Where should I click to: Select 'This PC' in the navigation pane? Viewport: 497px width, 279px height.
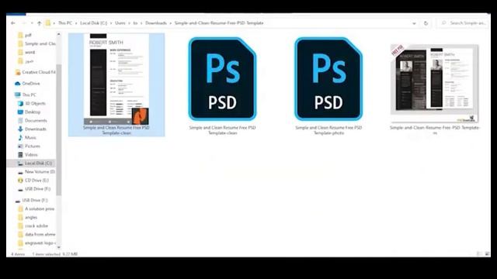26,95
